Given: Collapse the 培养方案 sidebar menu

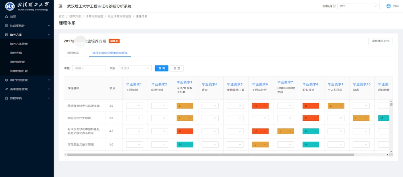Looking at the screenshot, I should [27, 35].
